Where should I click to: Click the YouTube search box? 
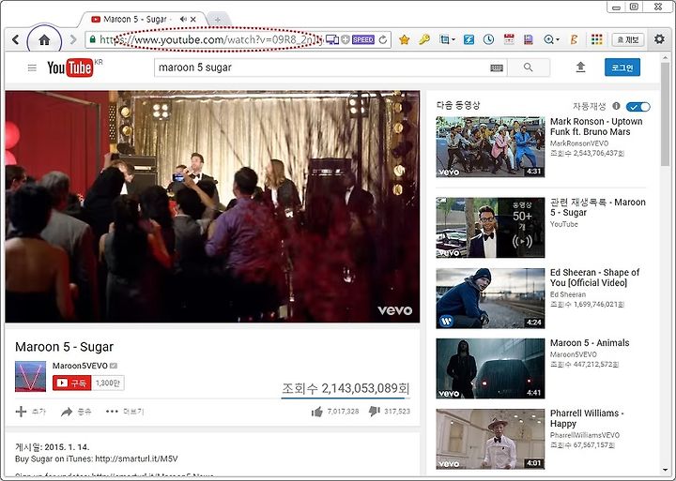(x=322, y=68)
